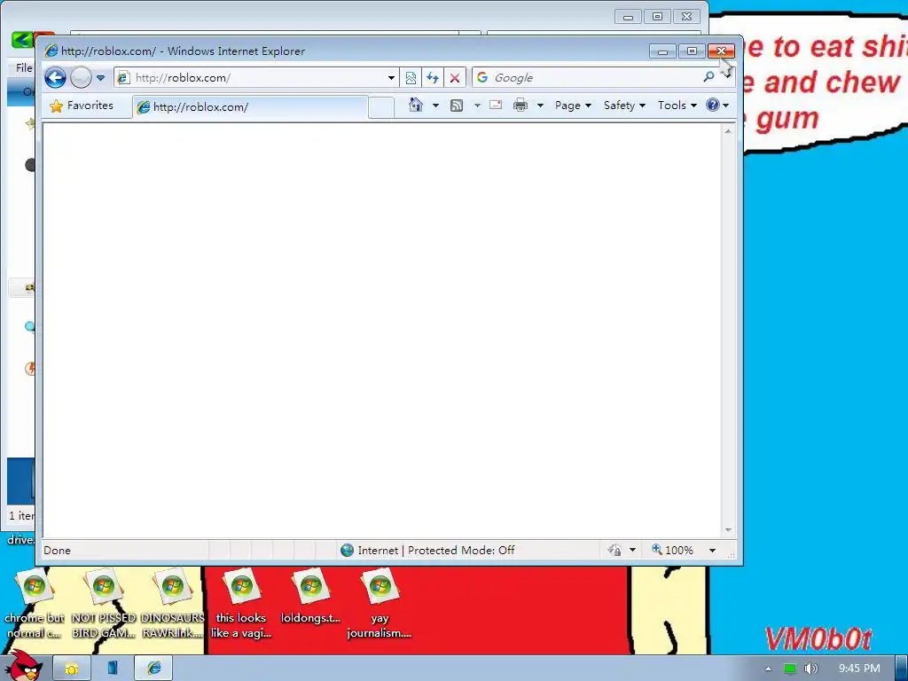Close the Internet Explorer window
This screenshot has width=908, height=681.
click(721, 51)
